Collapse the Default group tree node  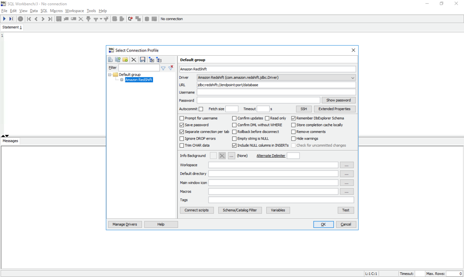pos(110,75)
